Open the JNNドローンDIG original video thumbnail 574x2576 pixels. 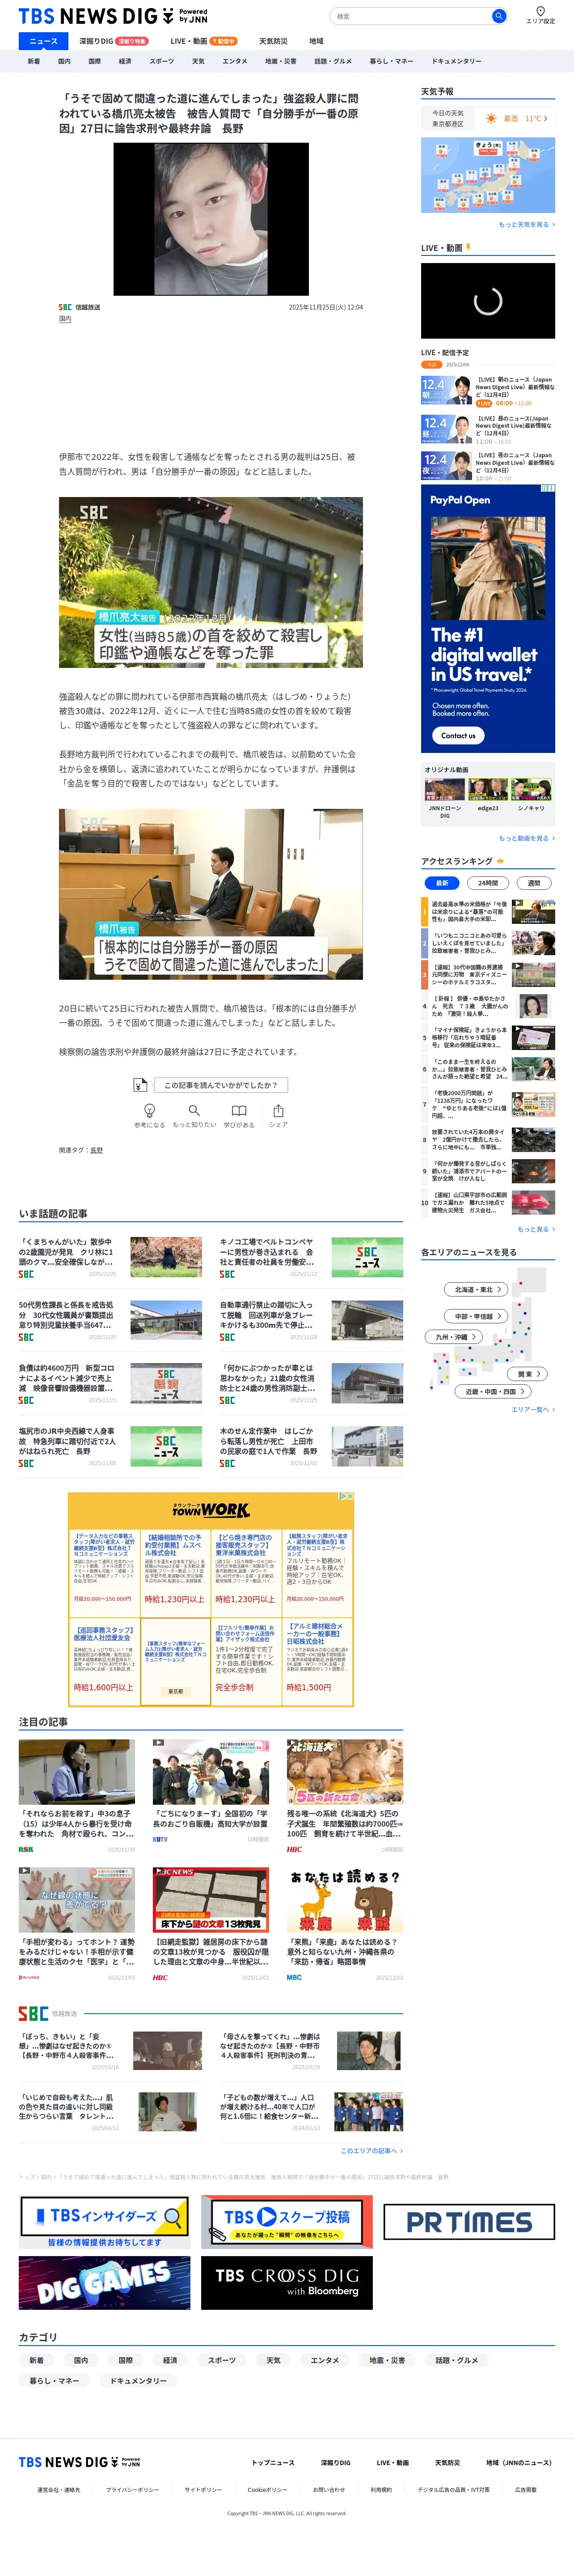pyautogui.click(x=445, y=790)
